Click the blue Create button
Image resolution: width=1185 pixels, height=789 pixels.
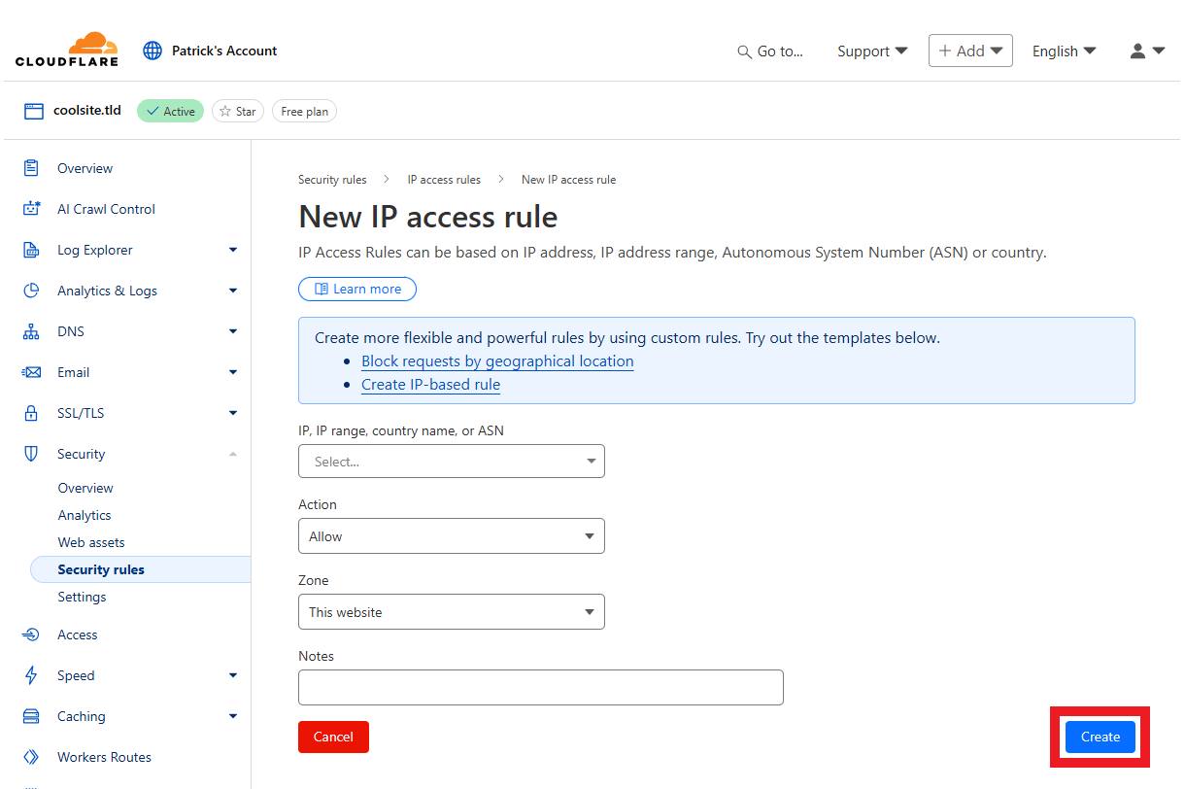pos(1100,737)
